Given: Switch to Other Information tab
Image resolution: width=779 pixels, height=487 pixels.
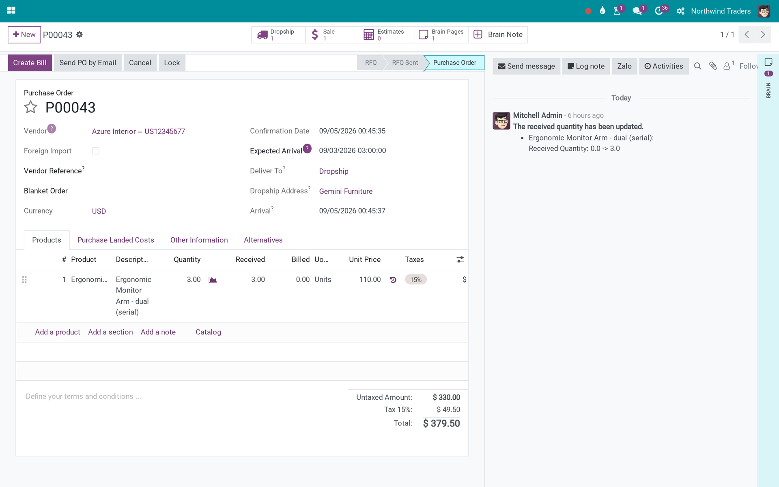Looking at the screenshot, I should 199,240.
